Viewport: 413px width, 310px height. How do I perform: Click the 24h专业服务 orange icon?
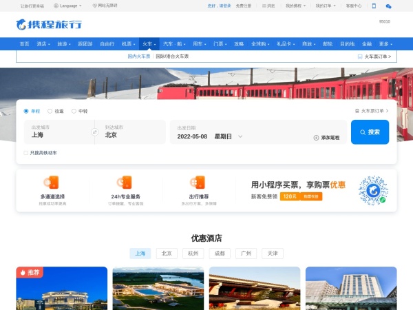point(125,183)
